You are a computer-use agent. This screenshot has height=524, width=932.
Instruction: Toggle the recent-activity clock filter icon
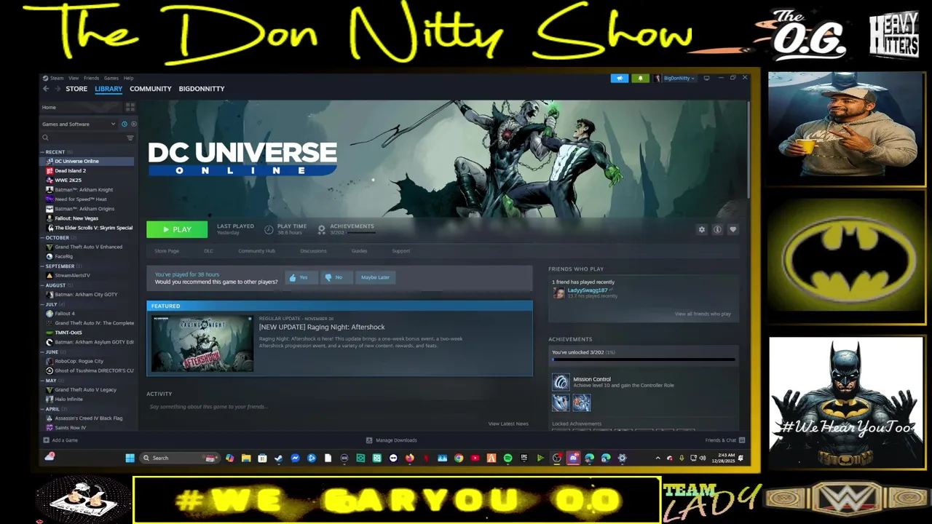point(125,124)
